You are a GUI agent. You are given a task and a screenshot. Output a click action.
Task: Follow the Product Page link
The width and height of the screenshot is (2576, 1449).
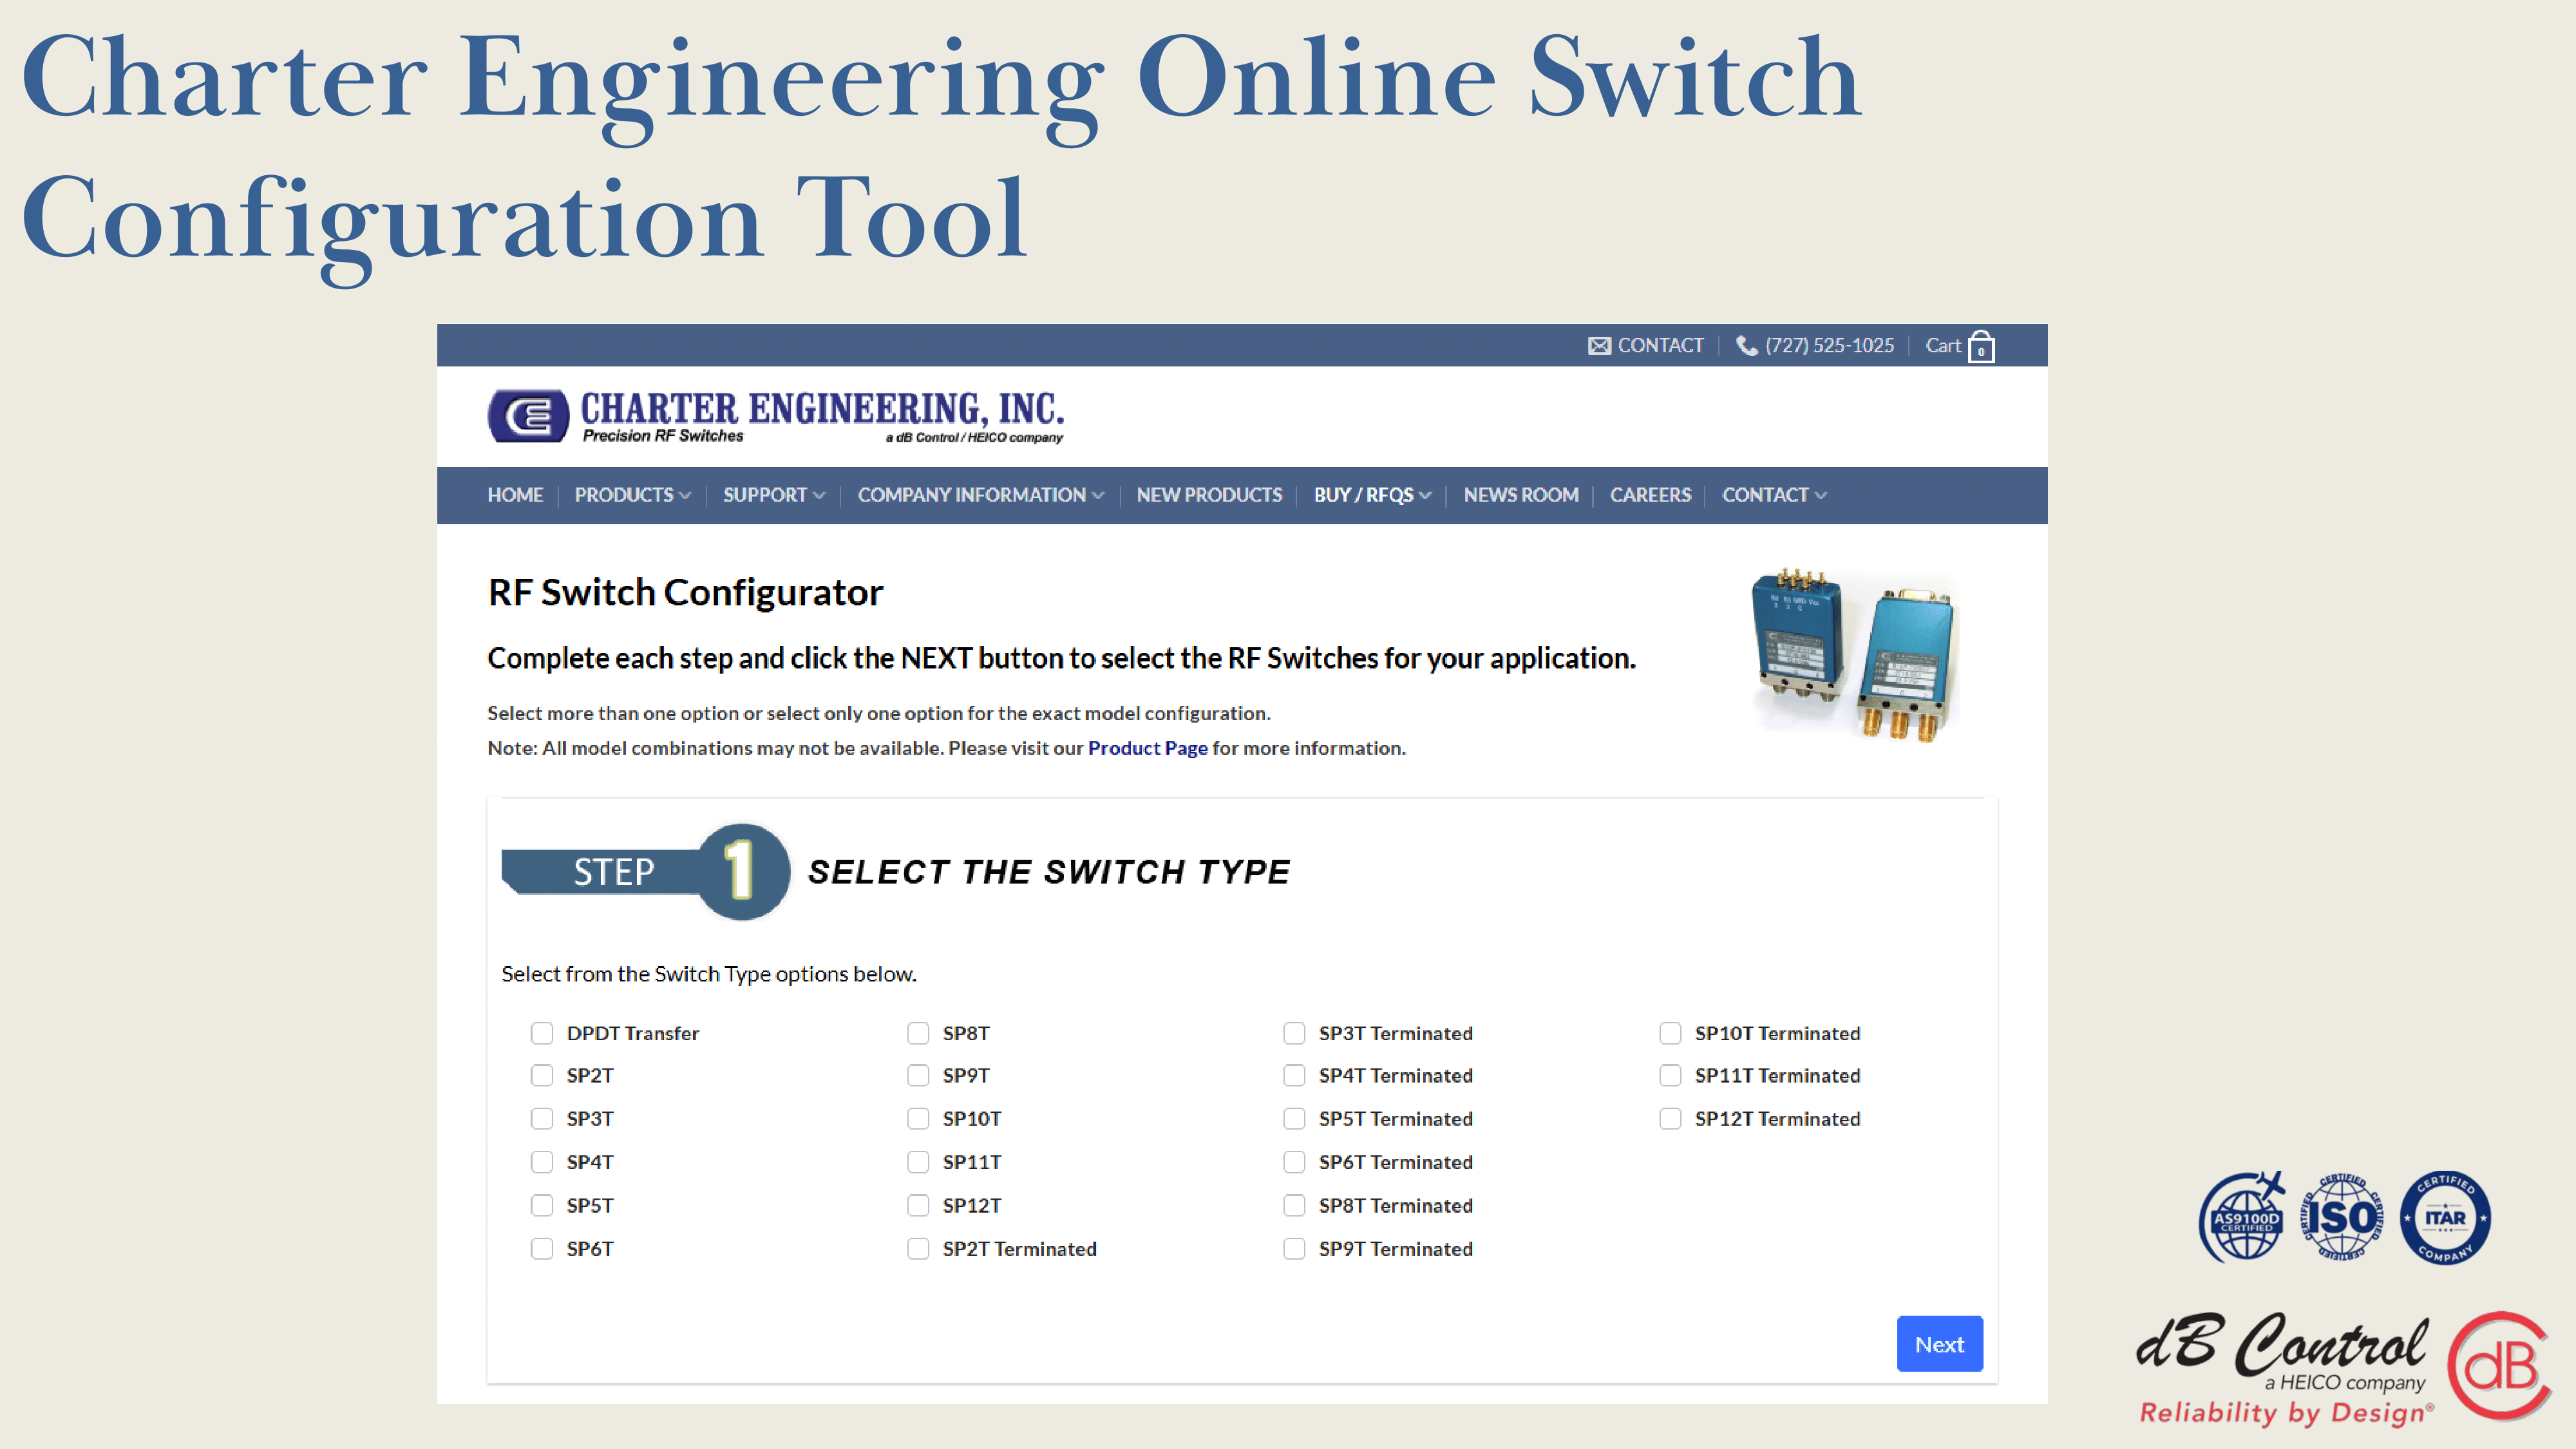(1147, 748)
